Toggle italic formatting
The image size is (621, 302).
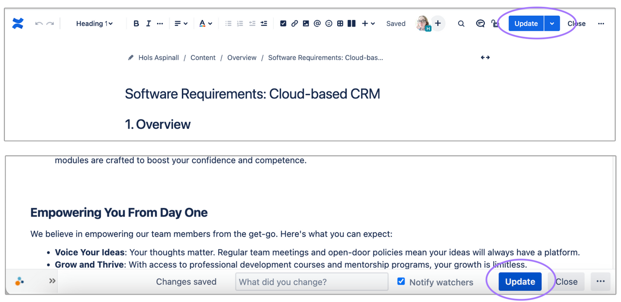click(x=148, y=24)
